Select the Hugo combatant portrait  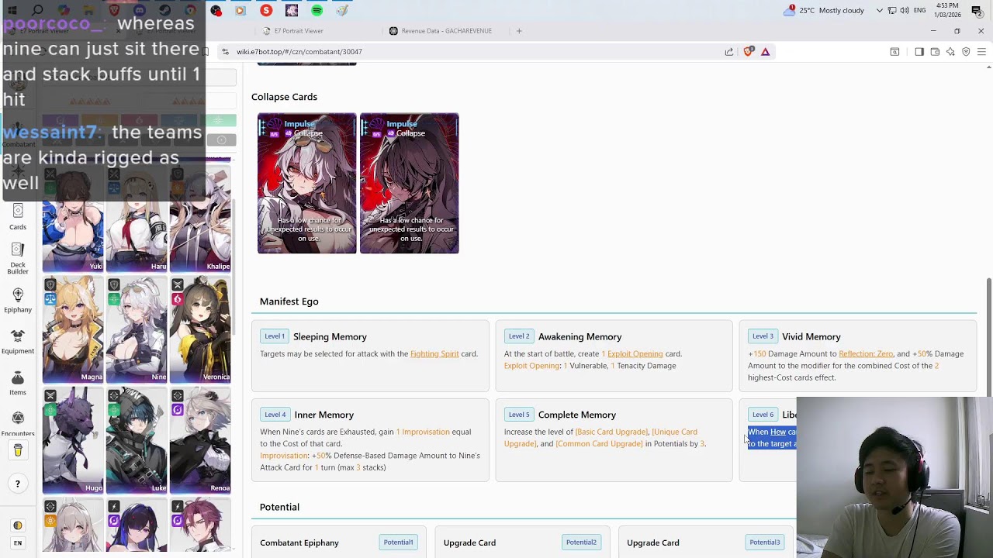coord(73,441)
